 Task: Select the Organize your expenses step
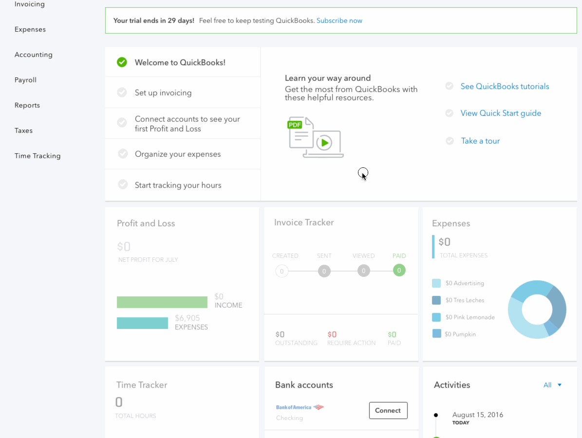point(183,154)
